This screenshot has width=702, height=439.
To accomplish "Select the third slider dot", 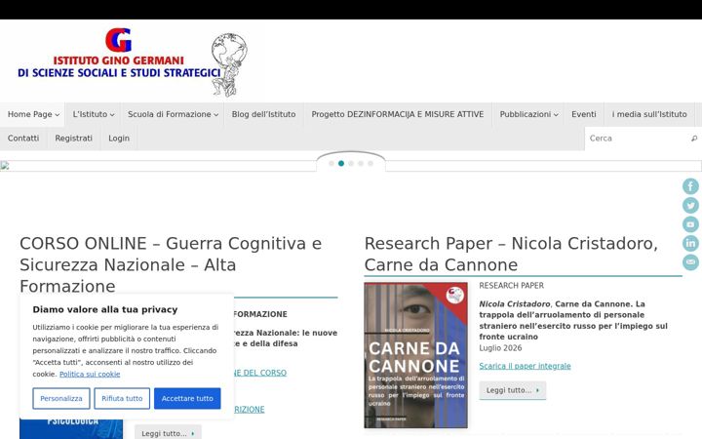I will 351,164.
